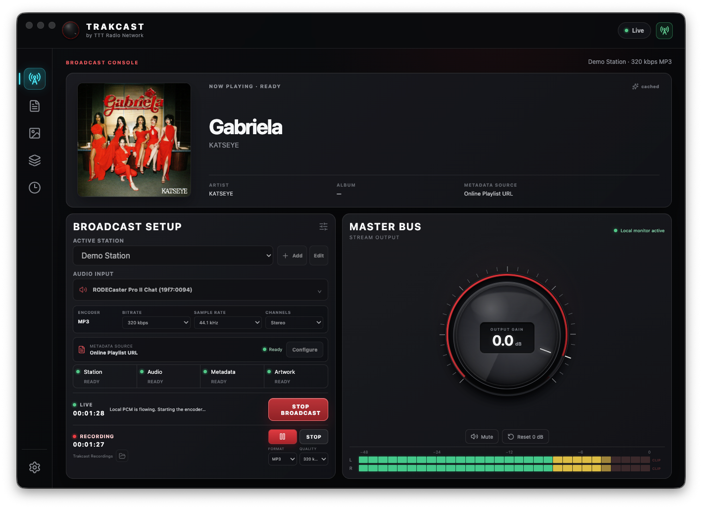Click the live timer 00:01:28
702x509 pixels.
point(89,413)
